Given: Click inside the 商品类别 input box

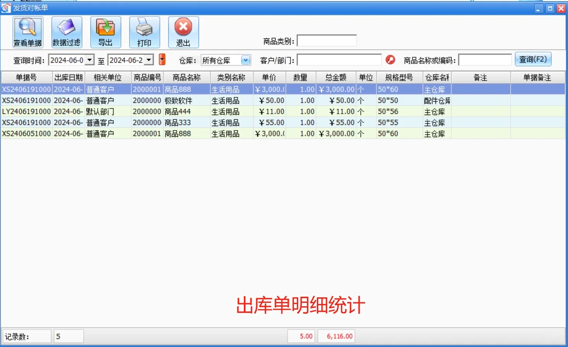Looking at the screenshot, I should (327, 40).
